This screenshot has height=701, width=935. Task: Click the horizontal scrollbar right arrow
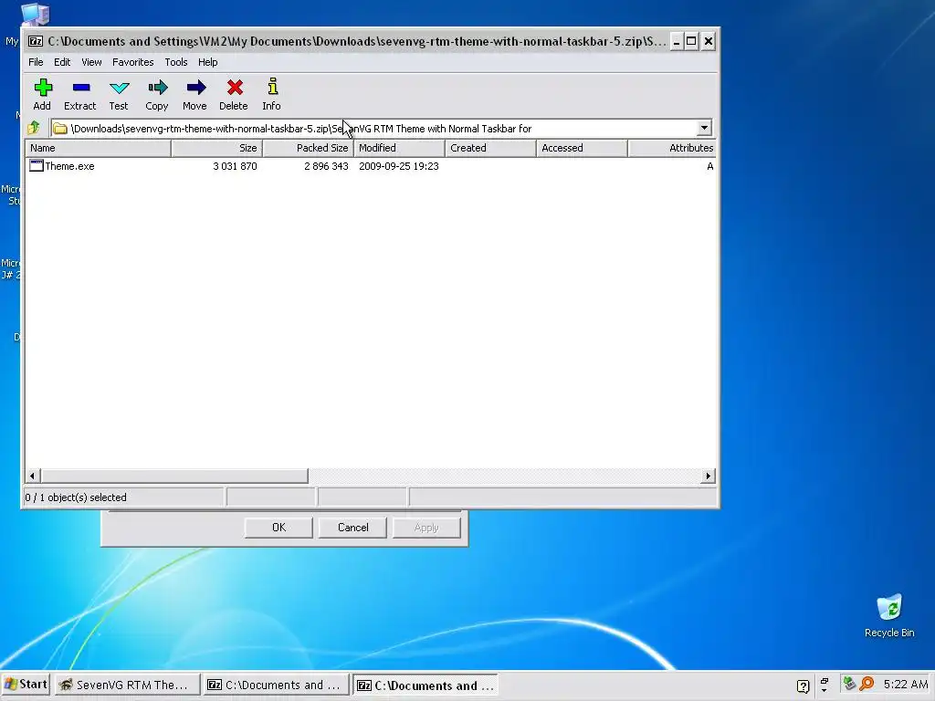tap(708, 476)
